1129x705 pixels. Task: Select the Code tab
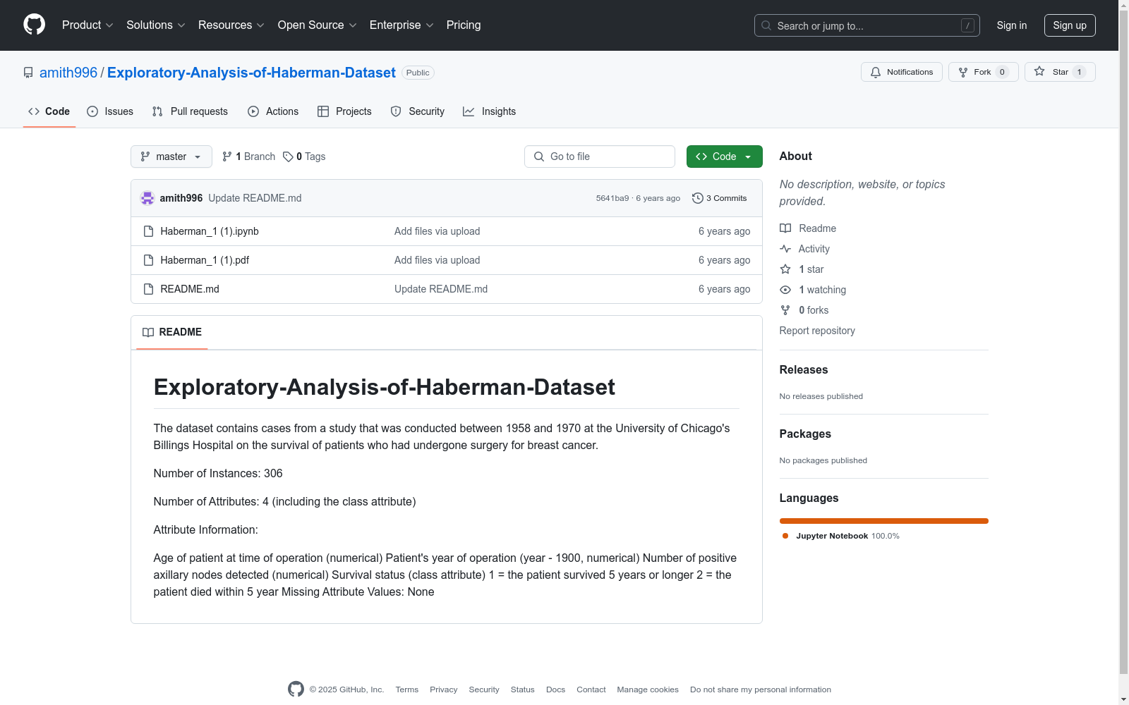(x=49, y=111)
